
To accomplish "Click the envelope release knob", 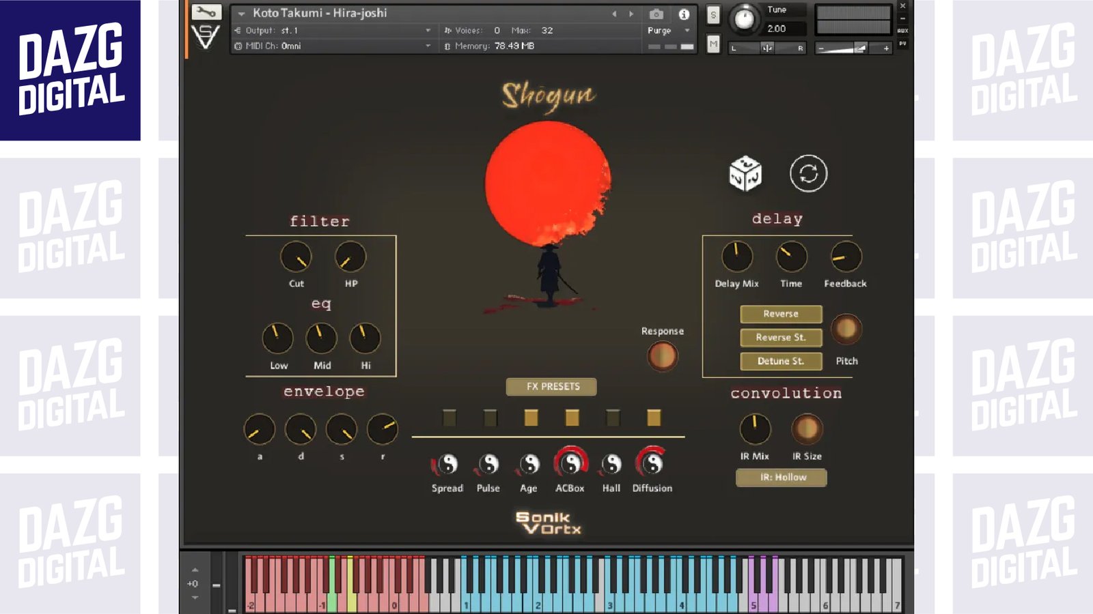I will 382,430.
